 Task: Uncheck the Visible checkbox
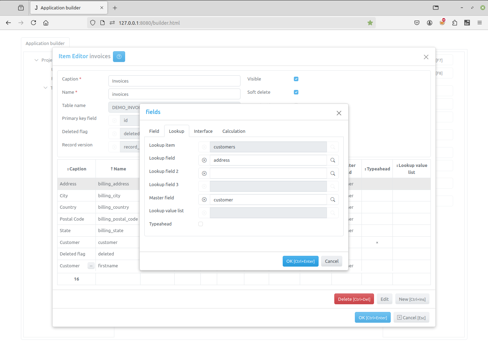[296, 79]
